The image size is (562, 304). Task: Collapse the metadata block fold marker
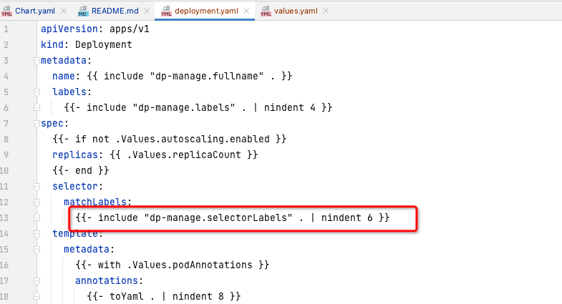tap(37, 60)
